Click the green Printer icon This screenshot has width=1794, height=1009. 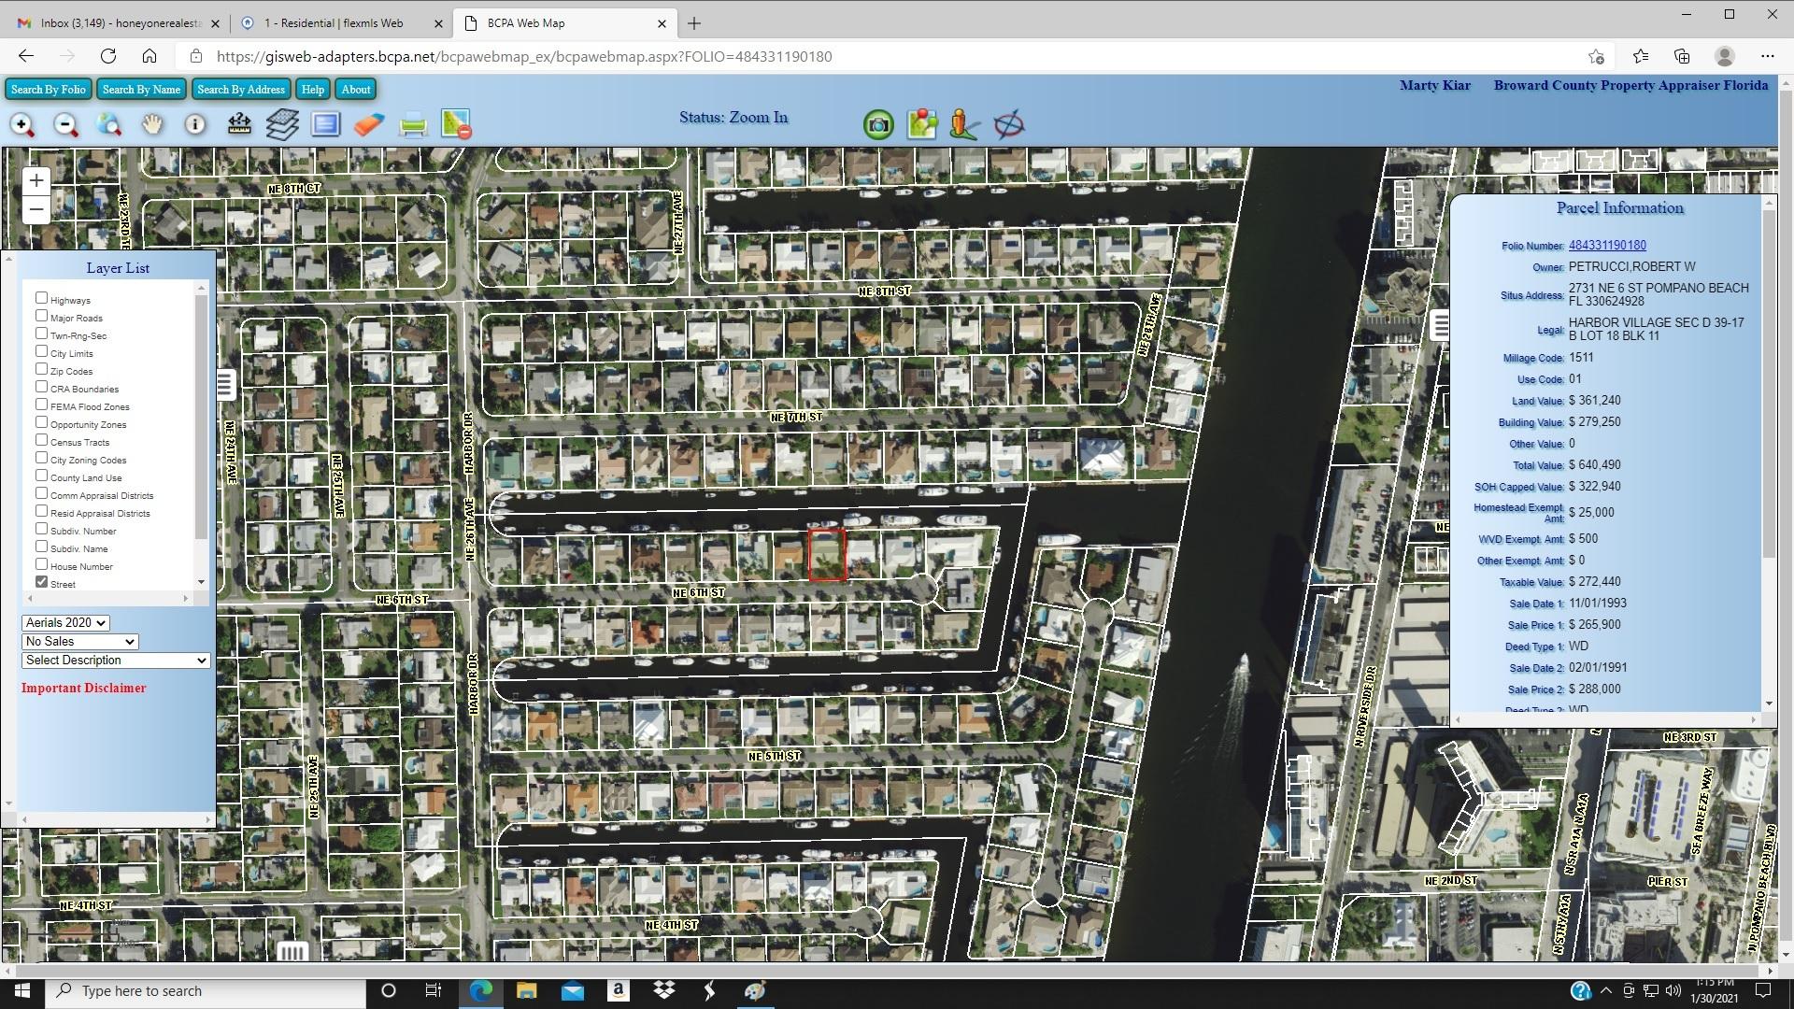(413, 125)
